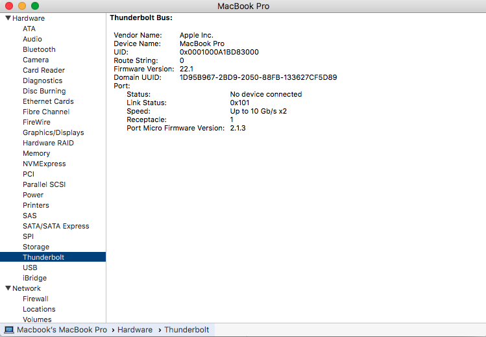This screenshot has width=486, height=337.
Task: Click the Link Status value 0x101
Action: pos(239,103)
